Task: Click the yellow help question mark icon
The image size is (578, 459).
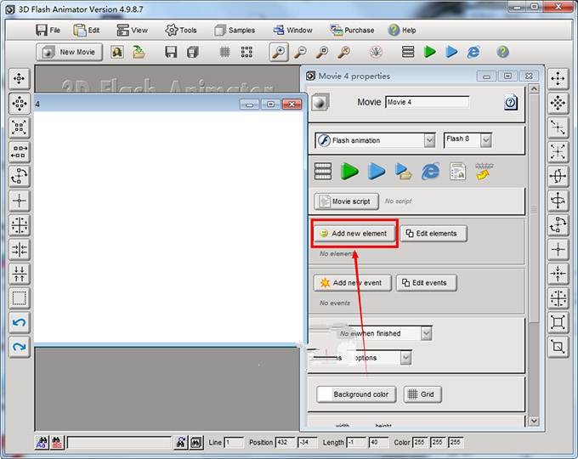Action: tap(502, 52)
